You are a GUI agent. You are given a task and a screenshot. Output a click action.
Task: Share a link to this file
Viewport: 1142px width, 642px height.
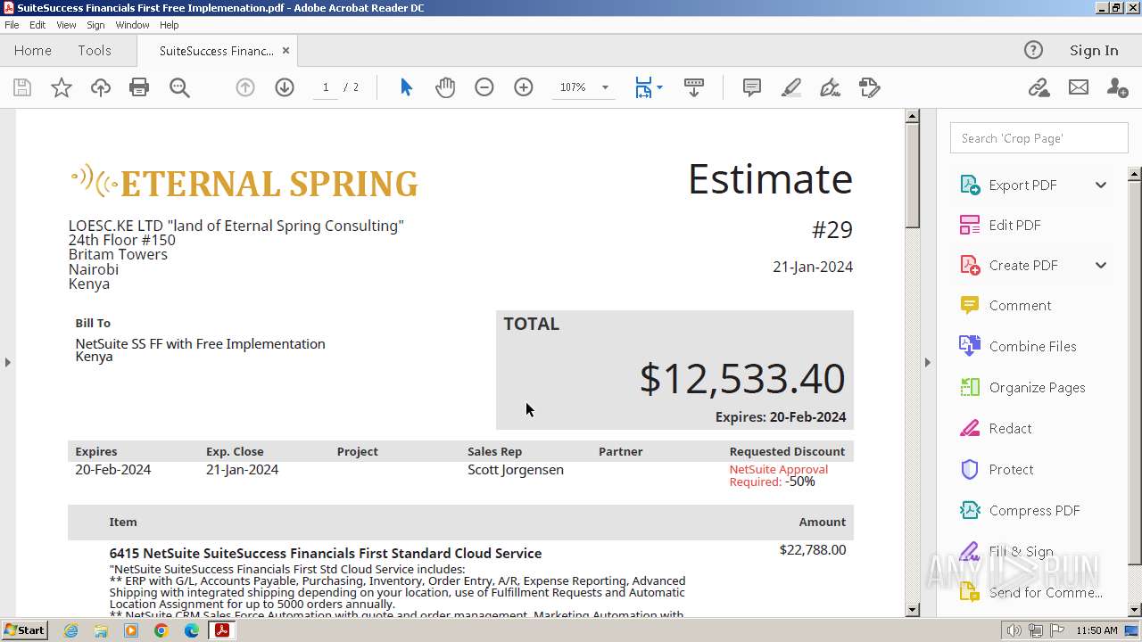[x=1039, y=87]
